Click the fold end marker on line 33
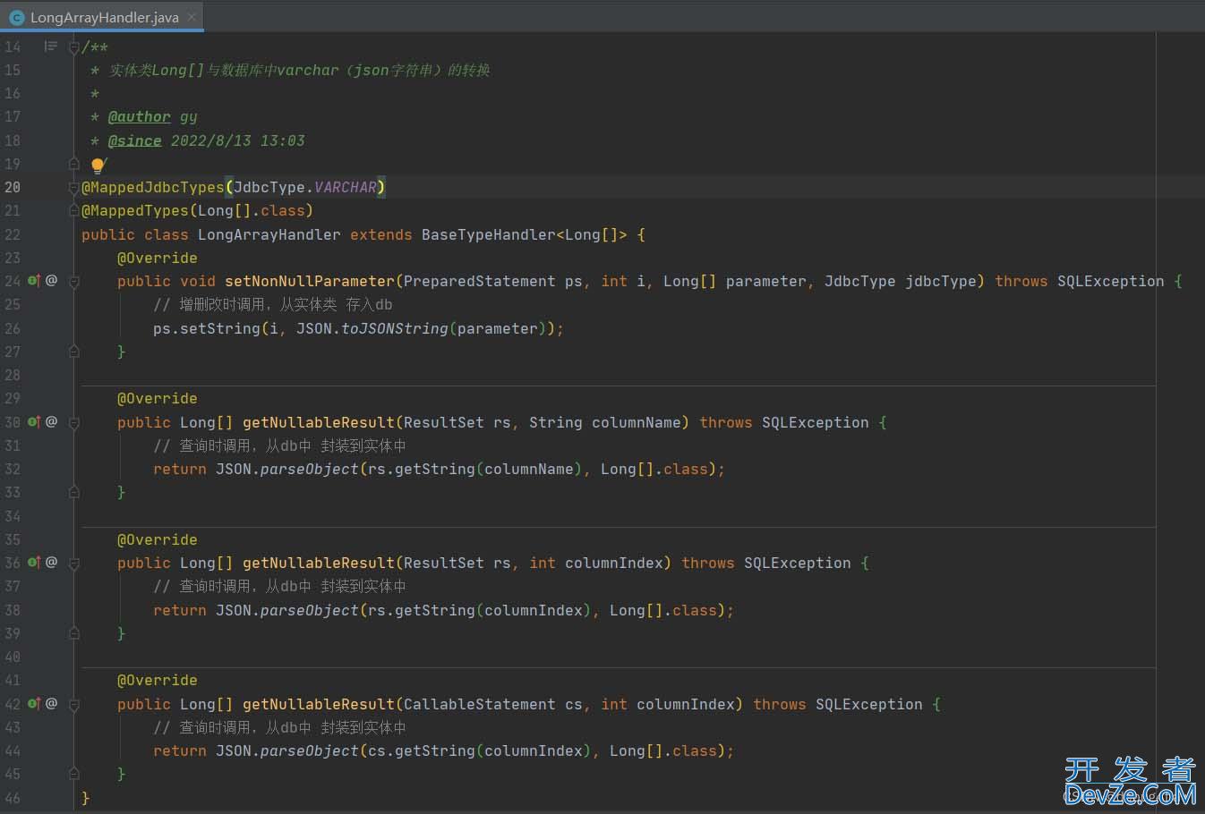The image size is (1205, 814). [x=74, y=492]
